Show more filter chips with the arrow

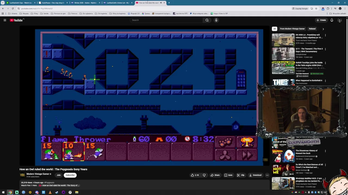[323, 29]
